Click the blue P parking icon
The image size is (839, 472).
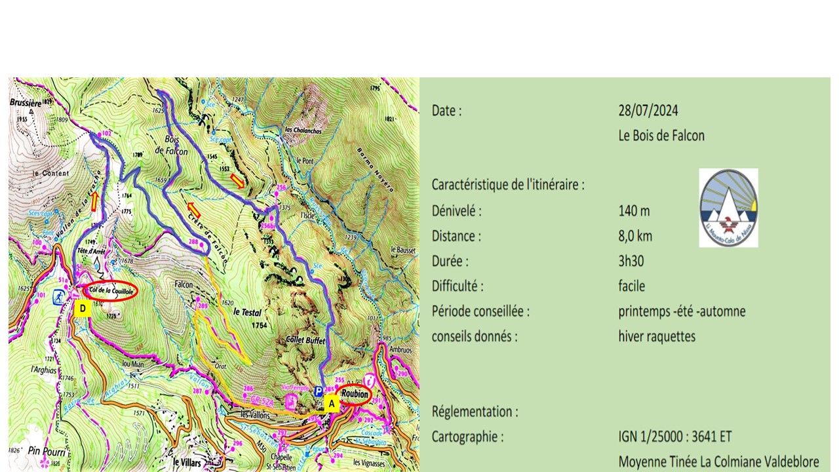(x=318, y=391)
